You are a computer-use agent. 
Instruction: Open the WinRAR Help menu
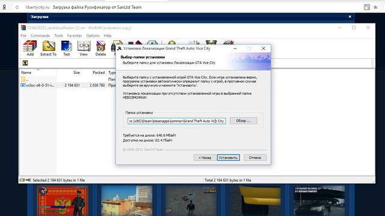pyautogui.click(x=108, y=36)
